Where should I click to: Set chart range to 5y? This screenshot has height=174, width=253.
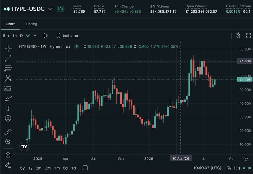[22, 168]
